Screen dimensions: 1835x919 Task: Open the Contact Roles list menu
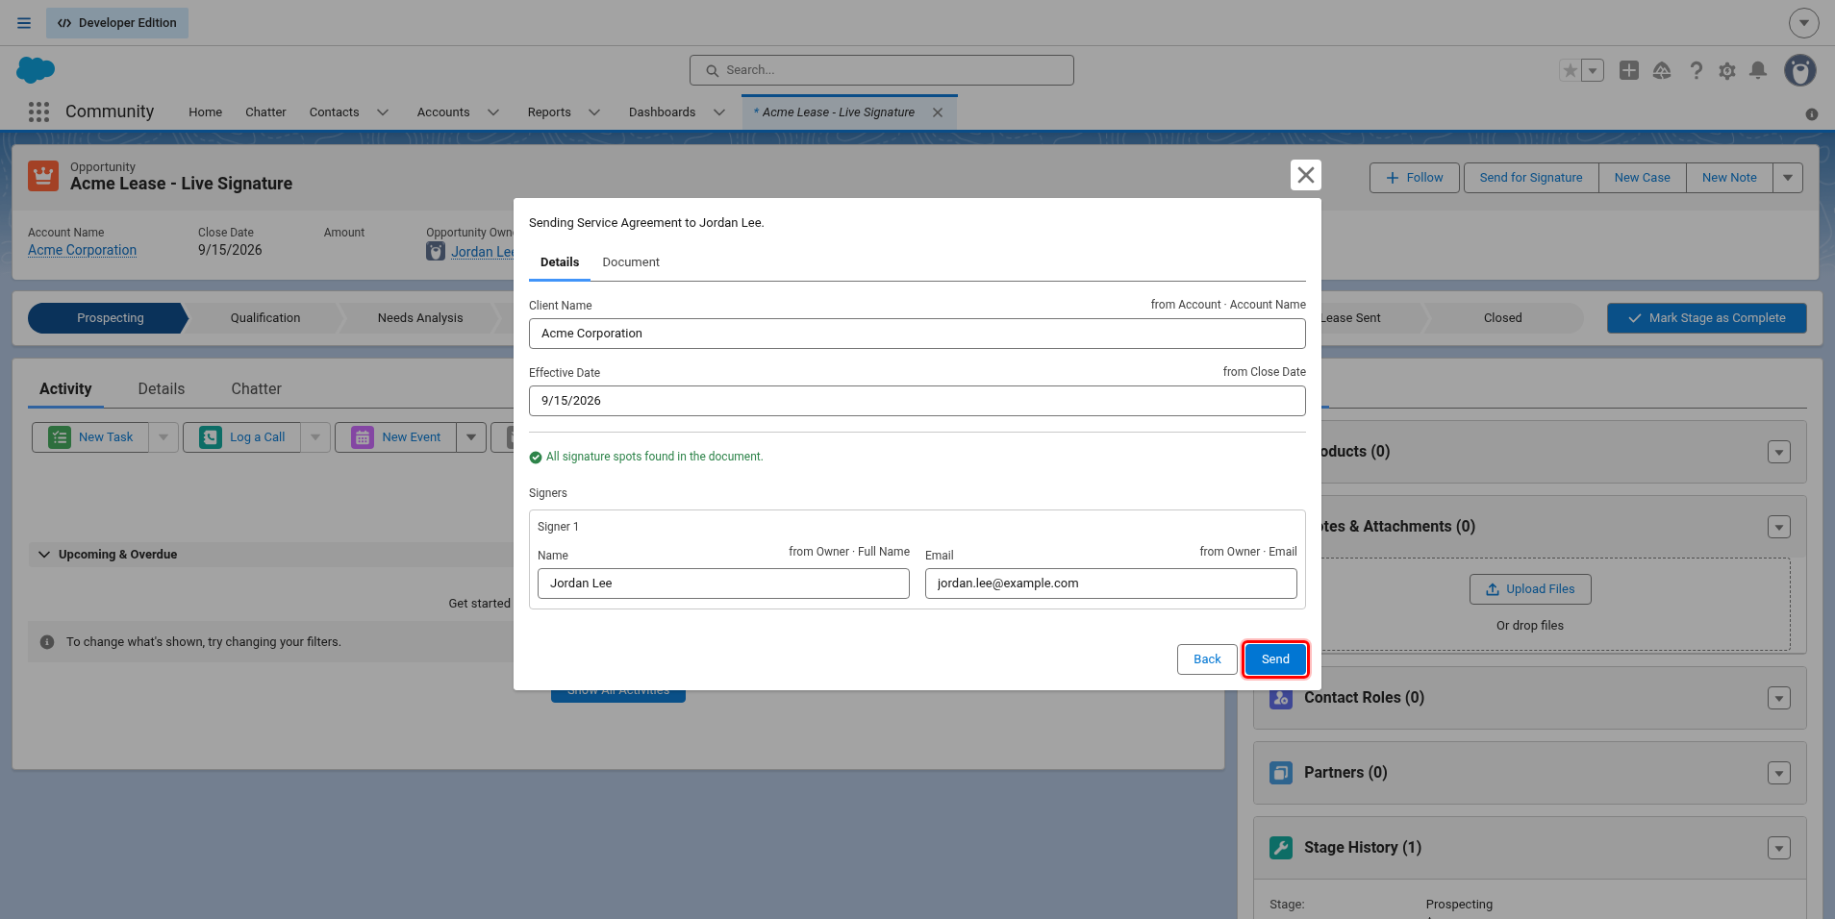1779,698
